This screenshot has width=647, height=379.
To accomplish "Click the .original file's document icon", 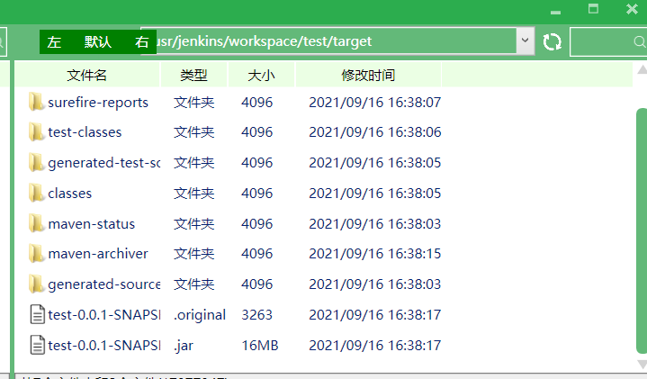I will 38,314.
